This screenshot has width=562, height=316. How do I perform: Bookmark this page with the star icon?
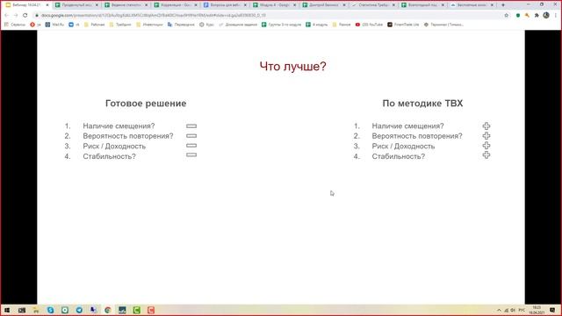[x=506, y=16]
